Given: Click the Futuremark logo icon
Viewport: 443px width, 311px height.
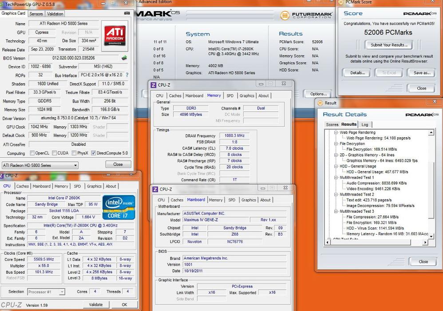Looking at the screenshot, I should tap(285, 15).
